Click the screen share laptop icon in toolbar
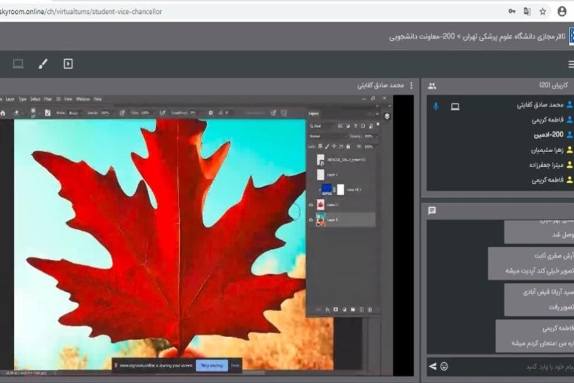Screen dimensions: 574x383 [18, 64]
